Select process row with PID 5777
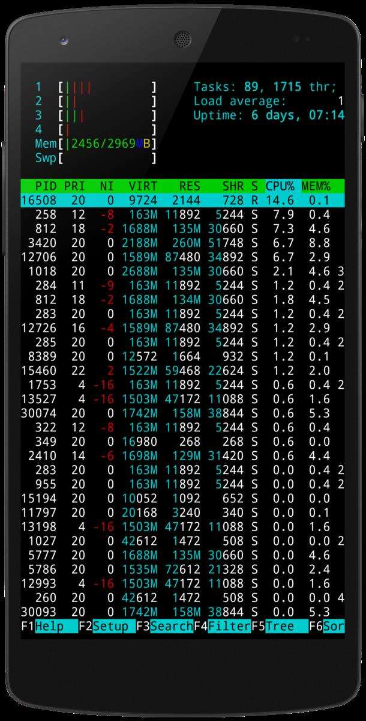 pos(183,556)
